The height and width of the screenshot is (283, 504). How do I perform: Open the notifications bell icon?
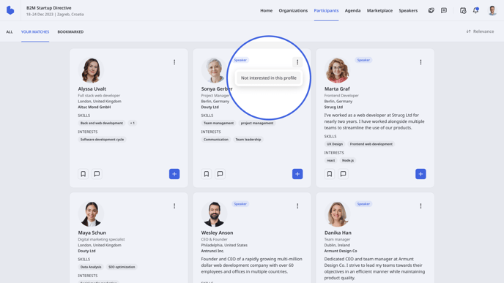click(x=475, y=10)
